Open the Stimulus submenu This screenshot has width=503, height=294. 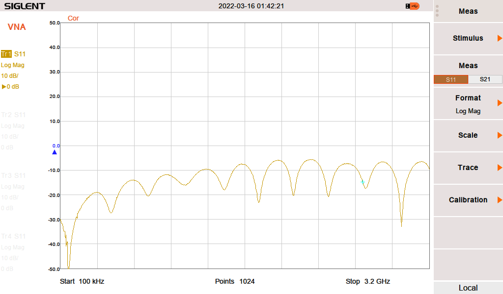coord(468,38)
